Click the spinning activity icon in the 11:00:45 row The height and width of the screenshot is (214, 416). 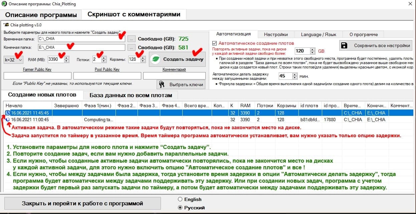point(8,120)
